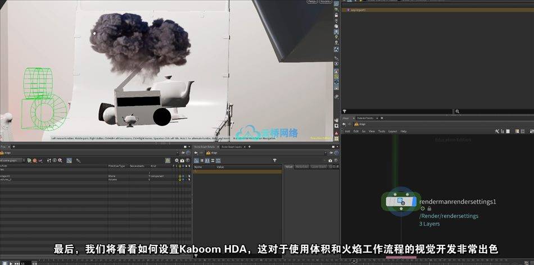Open the Add menu in network editor
This screenshot has width=534, height=265.
pyautogui.click(x=347, y=131)
